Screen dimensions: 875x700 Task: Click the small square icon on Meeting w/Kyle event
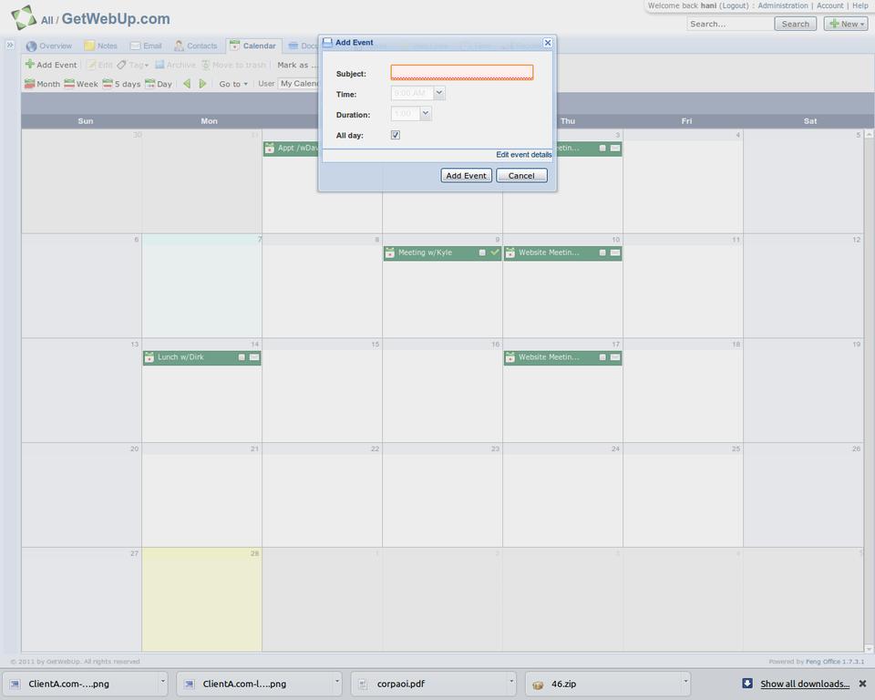point(482,252)
